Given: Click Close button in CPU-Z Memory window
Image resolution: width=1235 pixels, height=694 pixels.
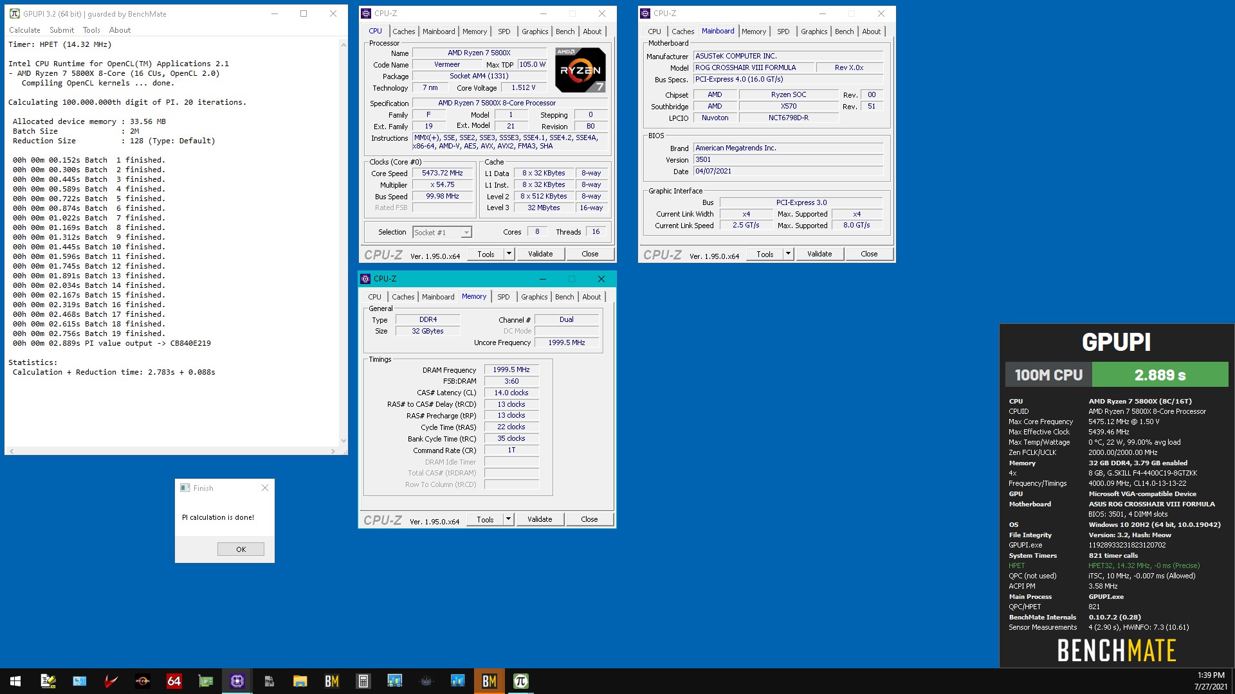Looking at the screenshot, I should [589, 519].
